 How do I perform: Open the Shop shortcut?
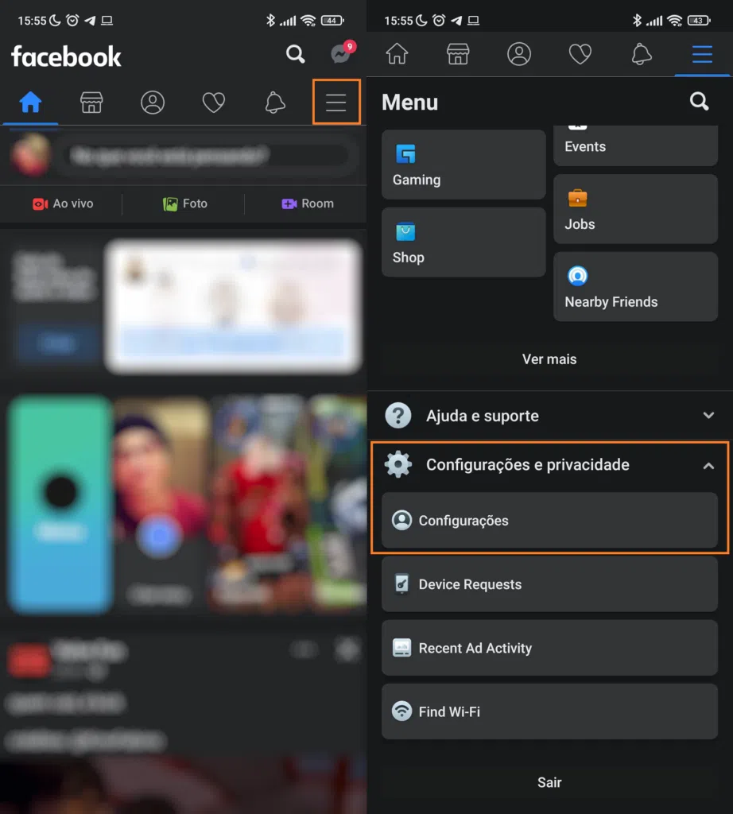point(463,242)
